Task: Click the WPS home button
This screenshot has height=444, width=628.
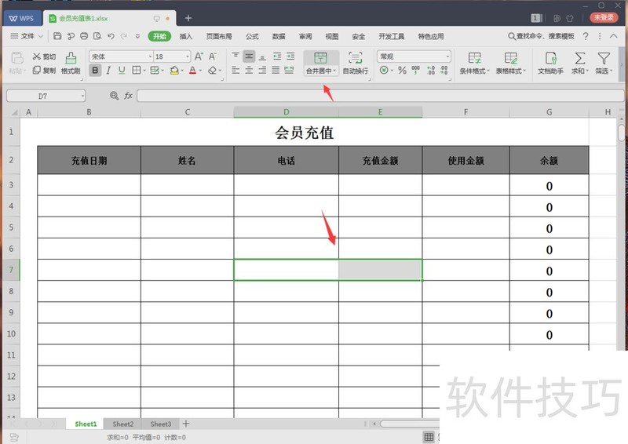Action: point(22,18)
